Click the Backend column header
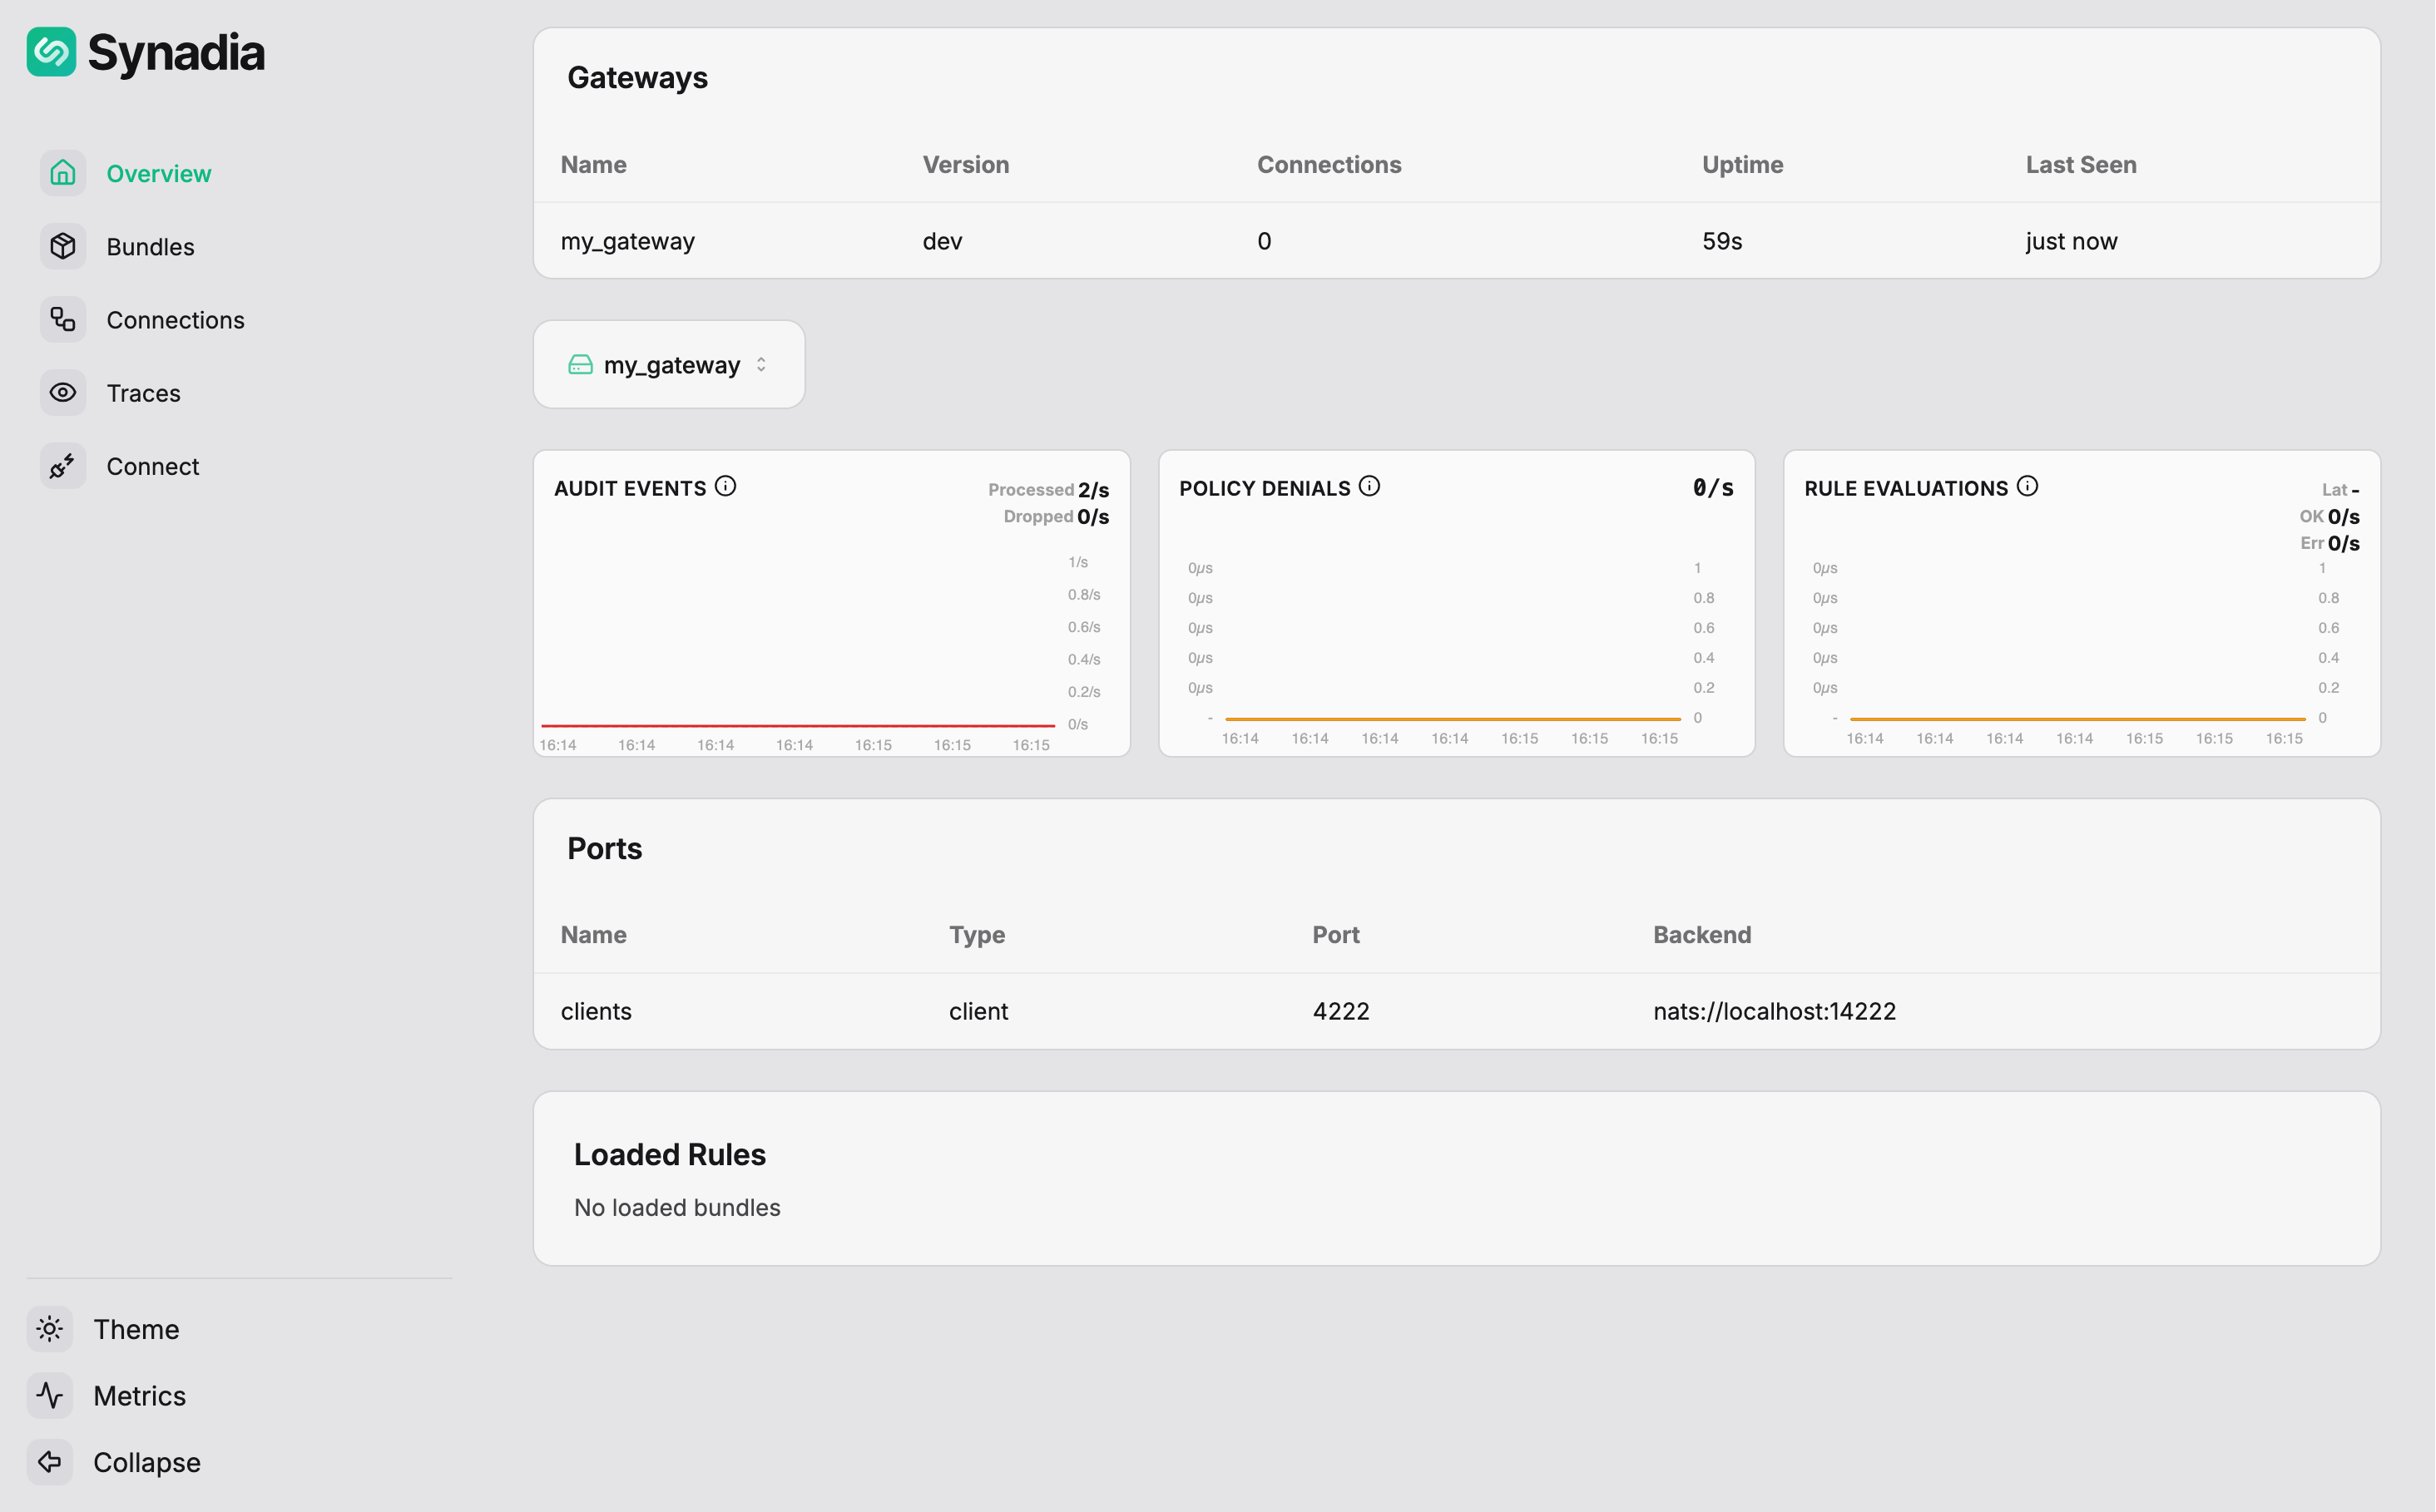The width and height of the screenshot is (2436, 1512). coord(1703,935)
